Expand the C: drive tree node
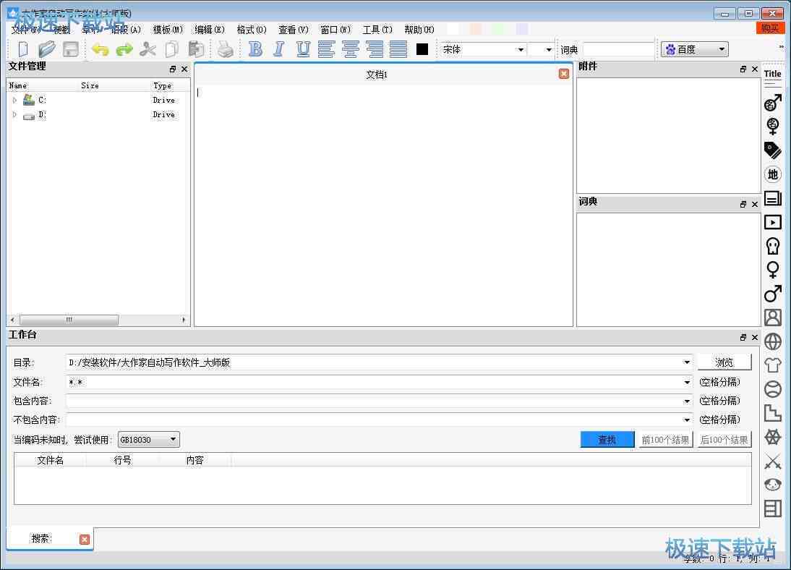This screenshot has height=570, width=791. [14, 100]
